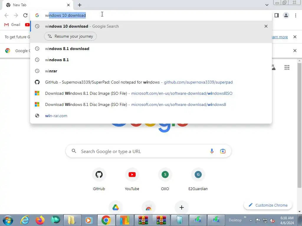Click the Desktop toolbar label
The height and width of the screenshot is (226, 302).
[x=235, y=220]
